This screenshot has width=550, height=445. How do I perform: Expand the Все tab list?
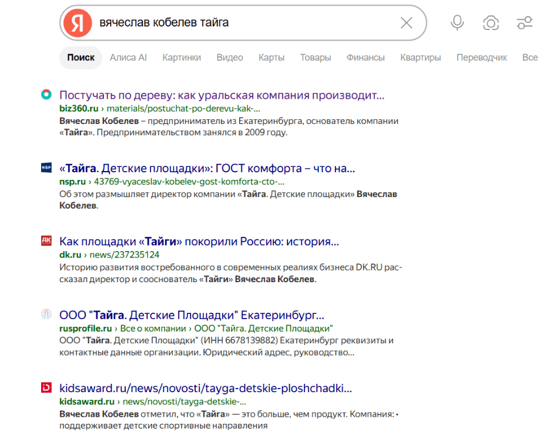(530, 57)
